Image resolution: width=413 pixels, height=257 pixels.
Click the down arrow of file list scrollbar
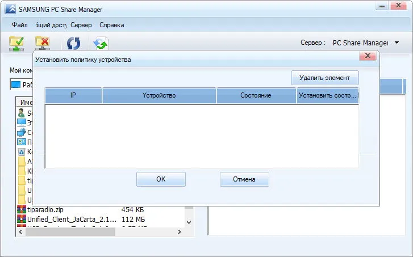(189, 222)
